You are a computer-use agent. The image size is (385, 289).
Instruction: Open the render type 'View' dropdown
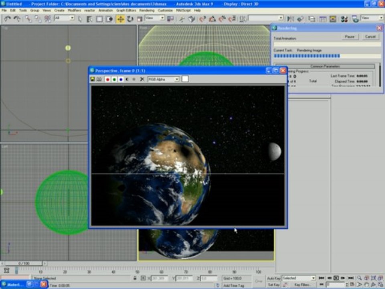coord(372,18)
